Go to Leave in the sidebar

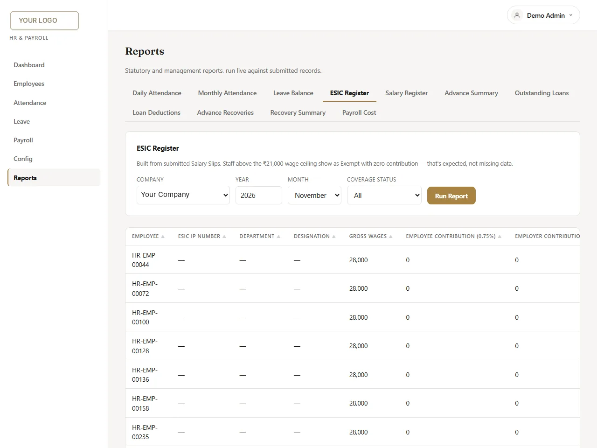(x=54, y=121)
